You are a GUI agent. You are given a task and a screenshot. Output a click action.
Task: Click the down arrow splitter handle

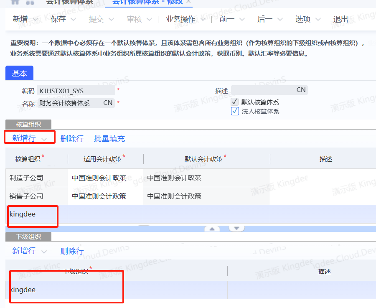(237, 228)
